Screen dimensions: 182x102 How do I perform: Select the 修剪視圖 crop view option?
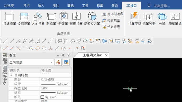coord(111,21)
